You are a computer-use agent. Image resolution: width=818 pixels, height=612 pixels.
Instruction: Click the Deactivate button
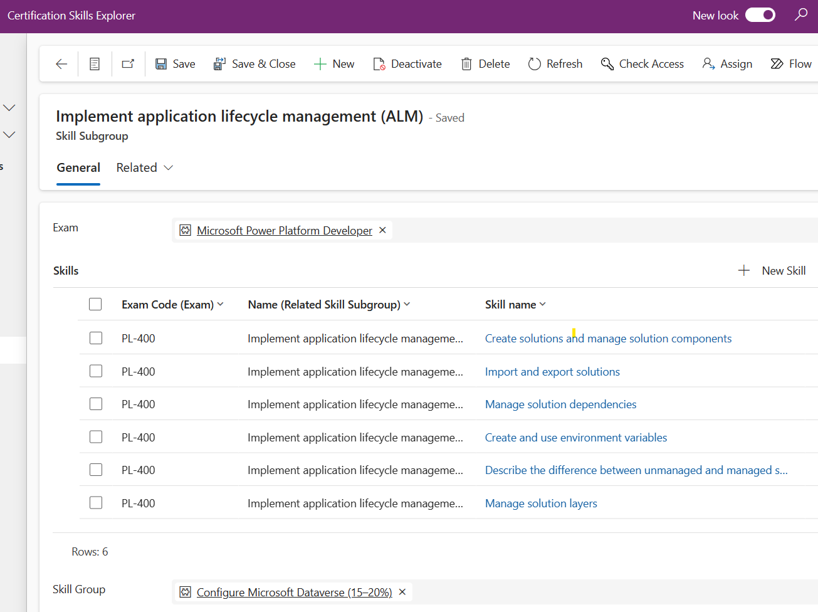[407, 64]
